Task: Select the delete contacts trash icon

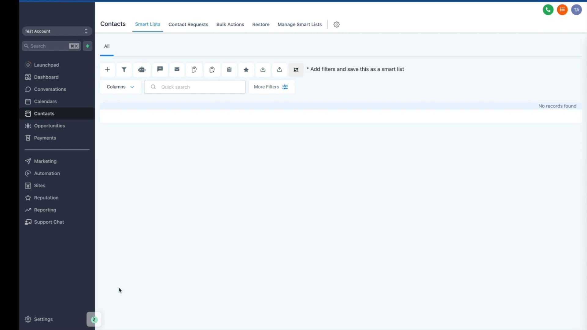Action: click(229, 70)
